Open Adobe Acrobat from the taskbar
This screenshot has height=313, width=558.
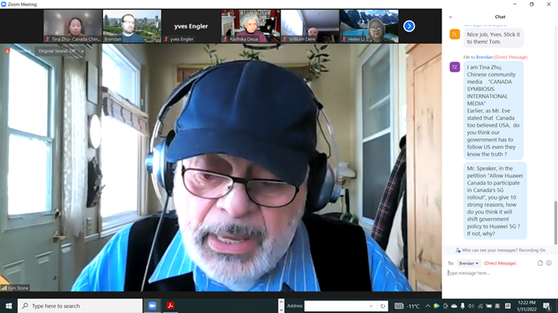[x=170, y=306]
